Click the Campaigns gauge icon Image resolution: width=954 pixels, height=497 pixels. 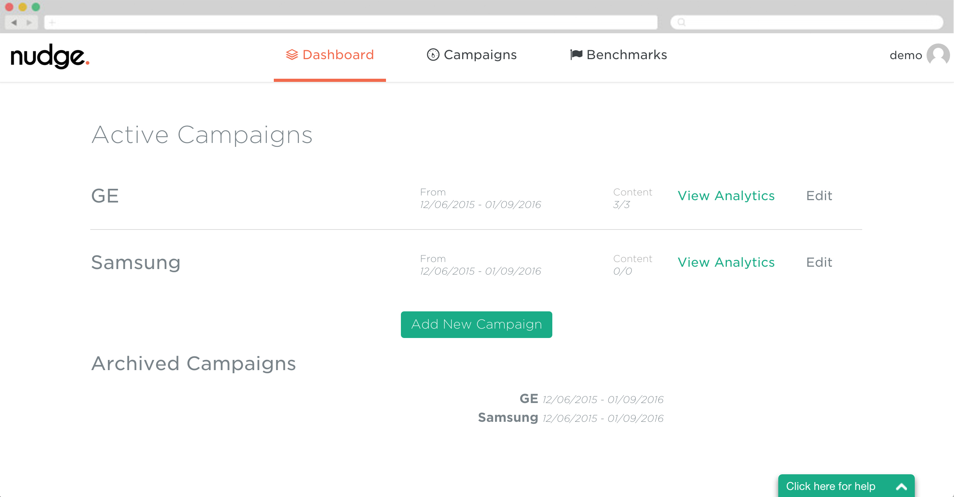tap(433, 55)
